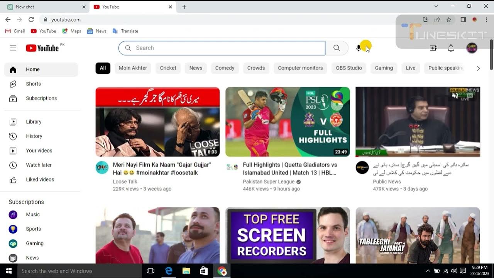
Task: Select the Live filter chip
Action: [x=411, y=68]
